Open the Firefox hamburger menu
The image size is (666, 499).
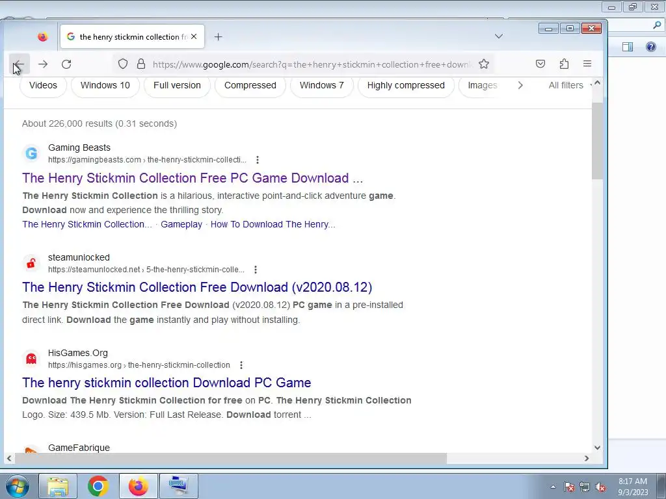tap(587, 64)
